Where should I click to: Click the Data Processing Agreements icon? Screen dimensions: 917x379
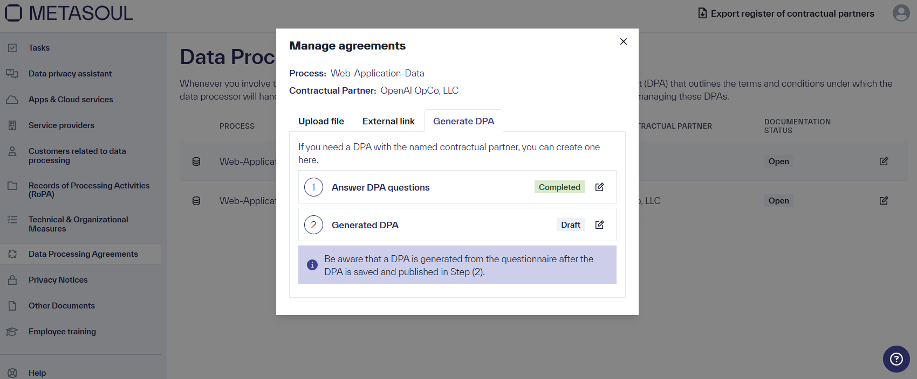pos(12,254)
